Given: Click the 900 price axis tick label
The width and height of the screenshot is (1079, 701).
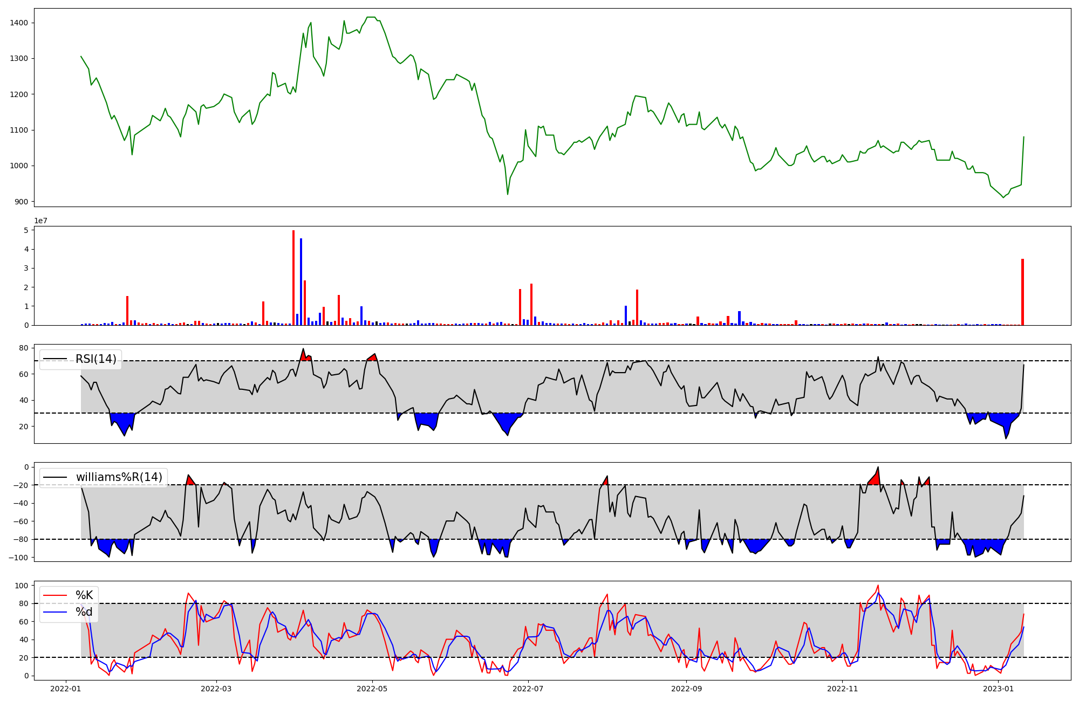Looking at the screenshot, I should click(x=22, y=202).
